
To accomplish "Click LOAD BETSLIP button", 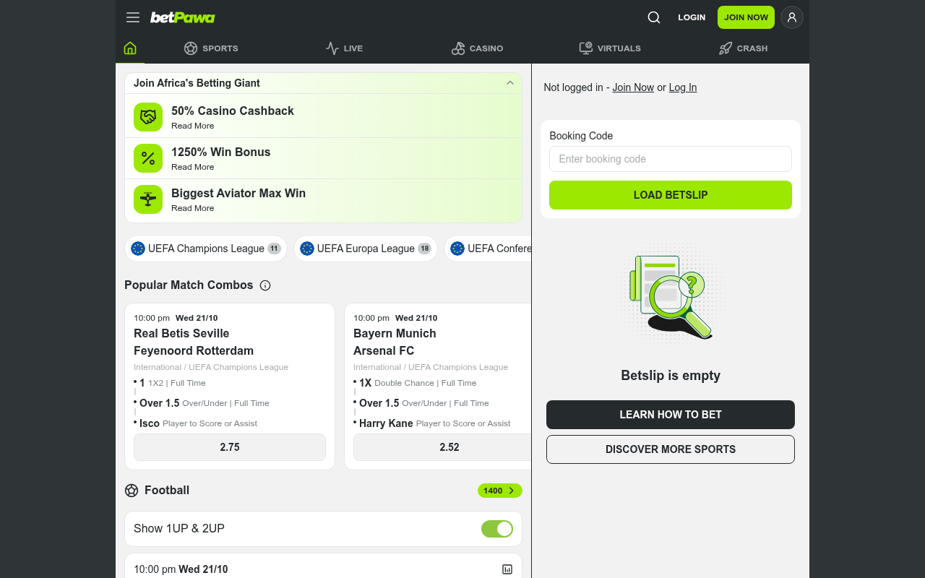I will point(671,195).
